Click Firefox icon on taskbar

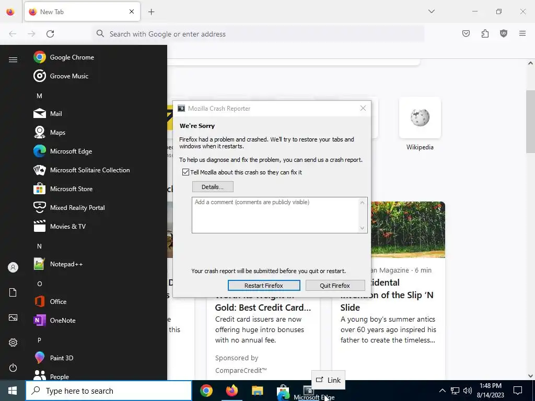pyautogui.click(x=231, y=391)
